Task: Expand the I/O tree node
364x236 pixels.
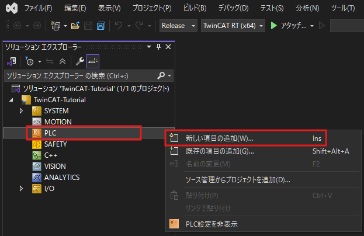Action: (22, 188)
